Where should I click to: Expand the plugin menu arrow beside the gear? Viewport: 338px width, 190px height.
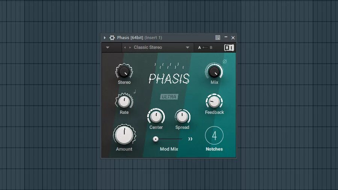tap(104, 38)
